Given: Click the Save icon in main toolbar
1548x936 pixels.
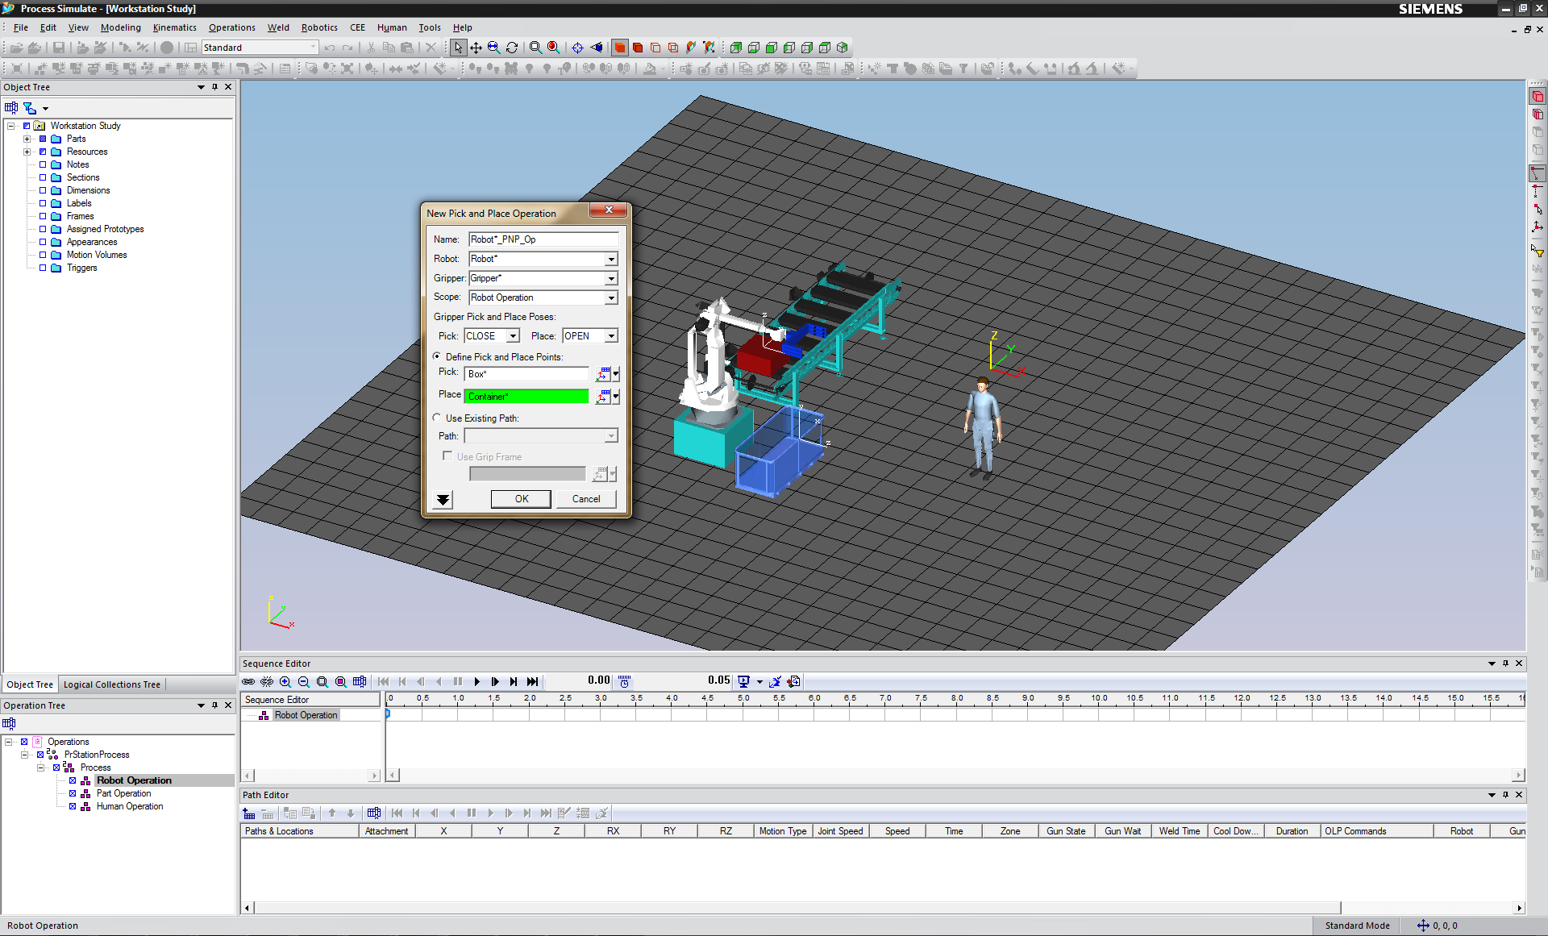Looking at the screenshot, I should (59, 48).
